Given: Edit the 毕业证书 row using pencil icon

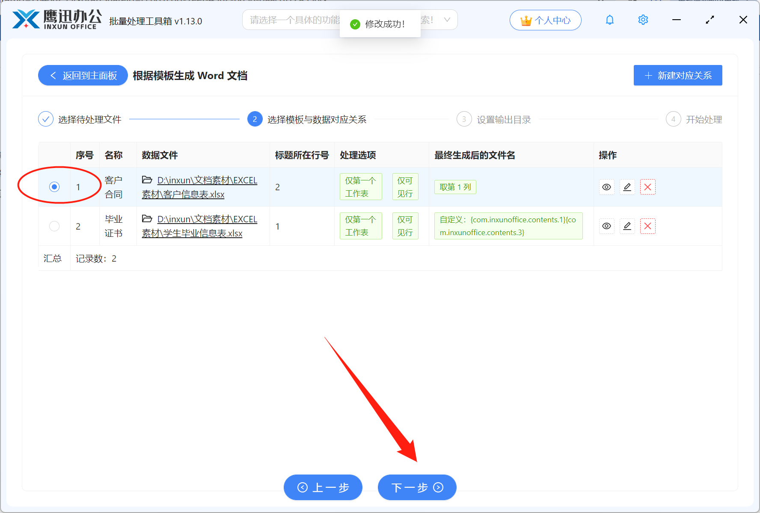Looking at the screenshot, I should (x=627, y=226).
